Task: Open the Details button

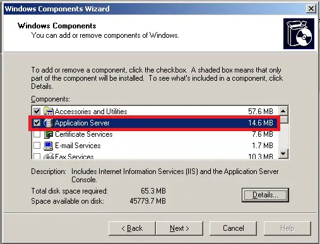Action: (x=265, y=195)
